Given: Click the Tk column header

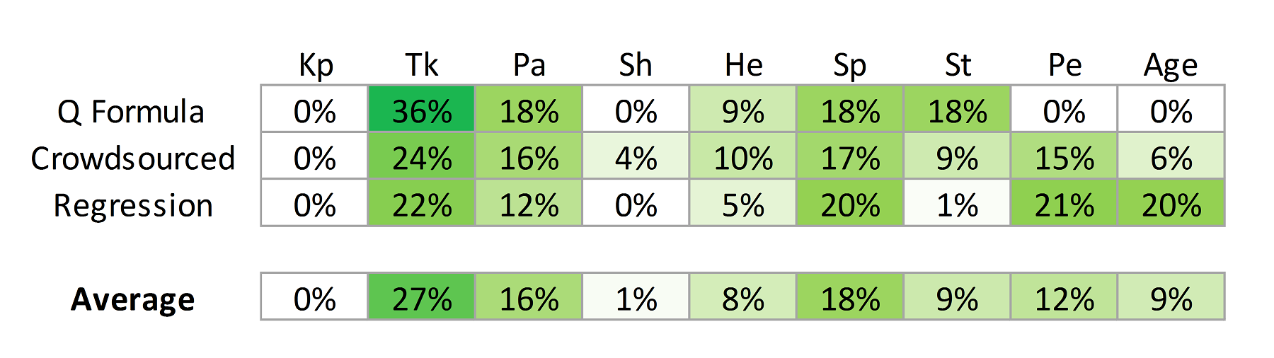Looking at the screenshot, I should coord(422,65).
